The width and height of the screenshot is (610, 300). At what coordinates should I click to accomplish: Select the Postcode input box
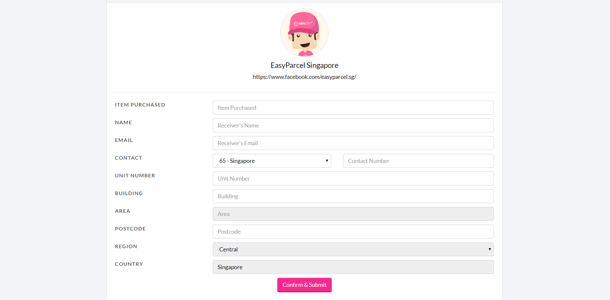click(x=353, y=232)
